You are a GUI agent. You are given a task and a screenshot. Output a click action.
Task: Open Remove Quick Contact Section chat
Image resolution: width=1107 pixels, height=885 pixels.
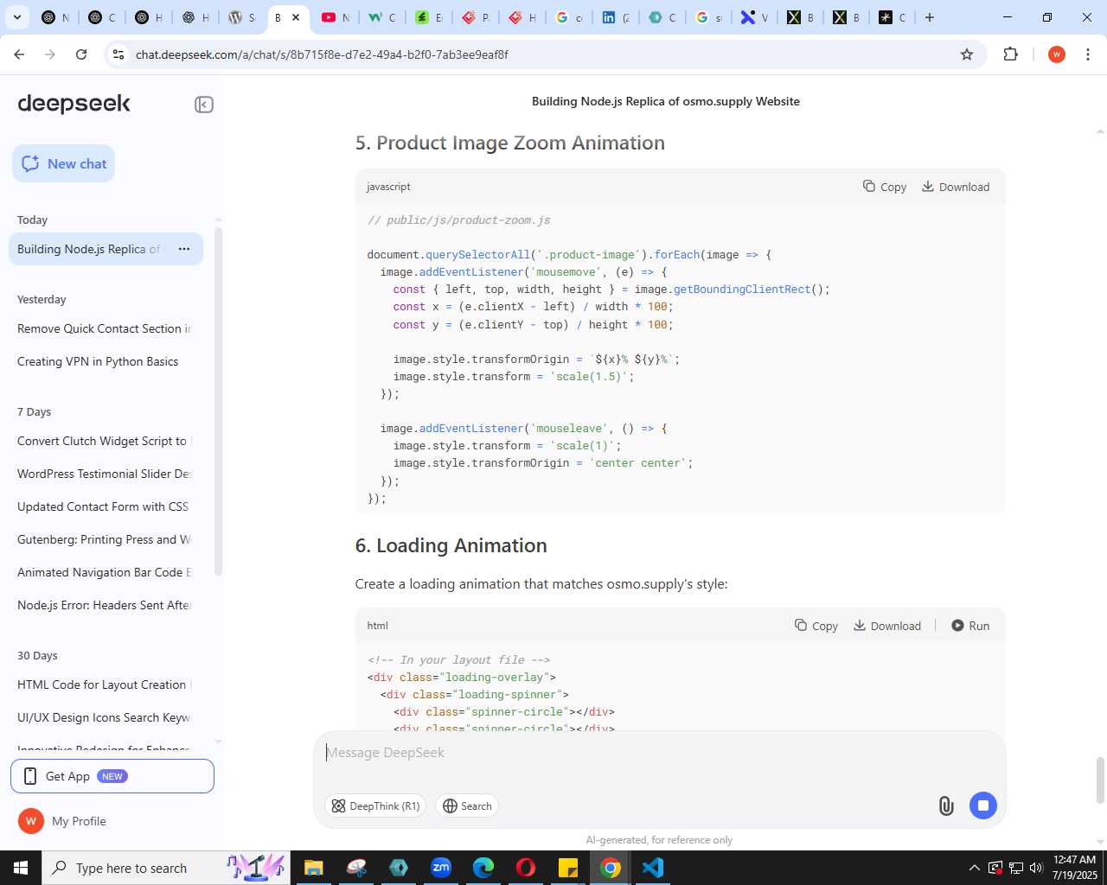tap(105, 328)
